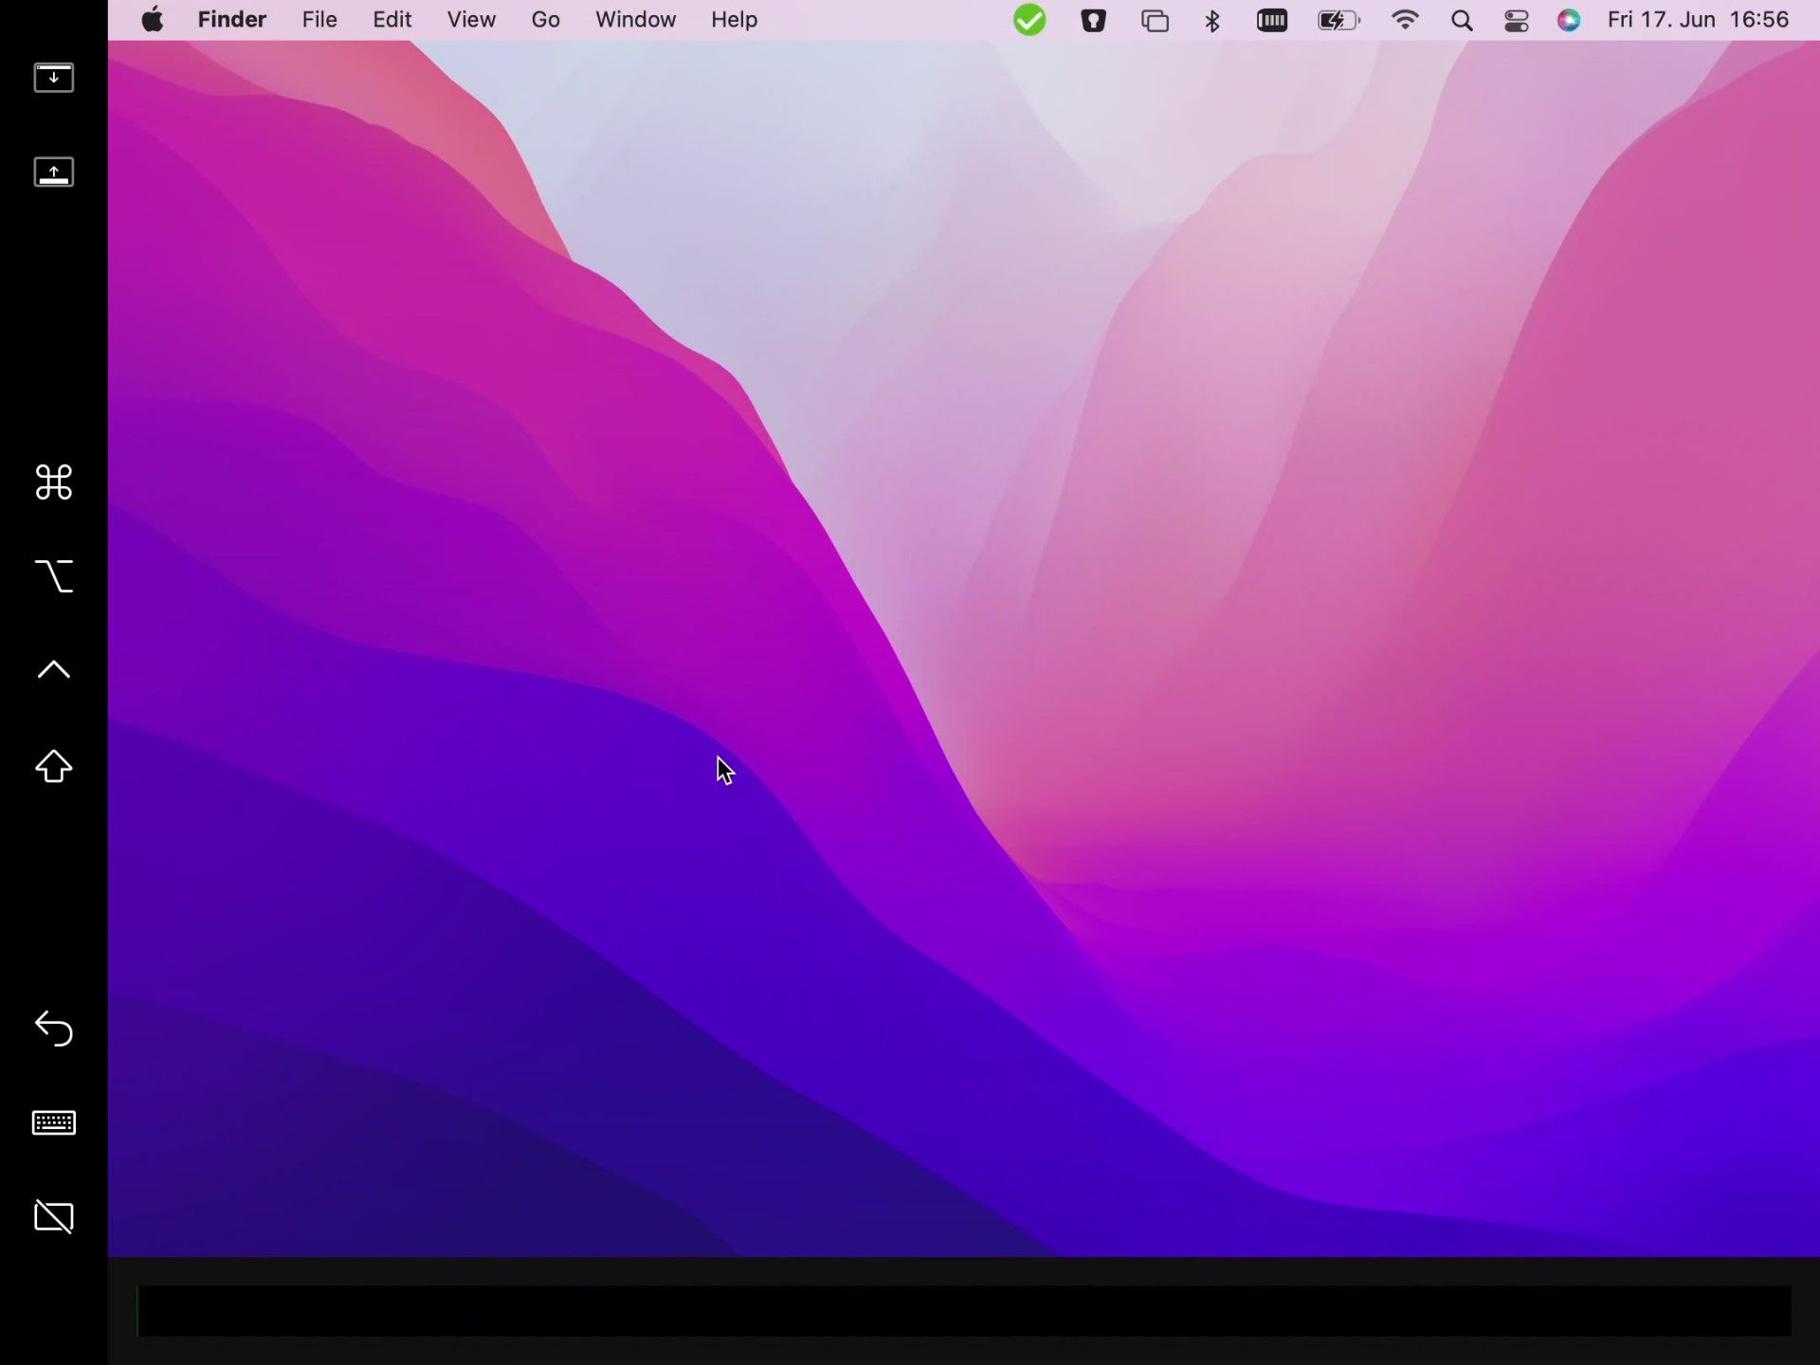Image resolution: width=1820 pixels, height=1365 pixels.
Task: Toggle the Shift modifier key
Action: pos(53,766)
